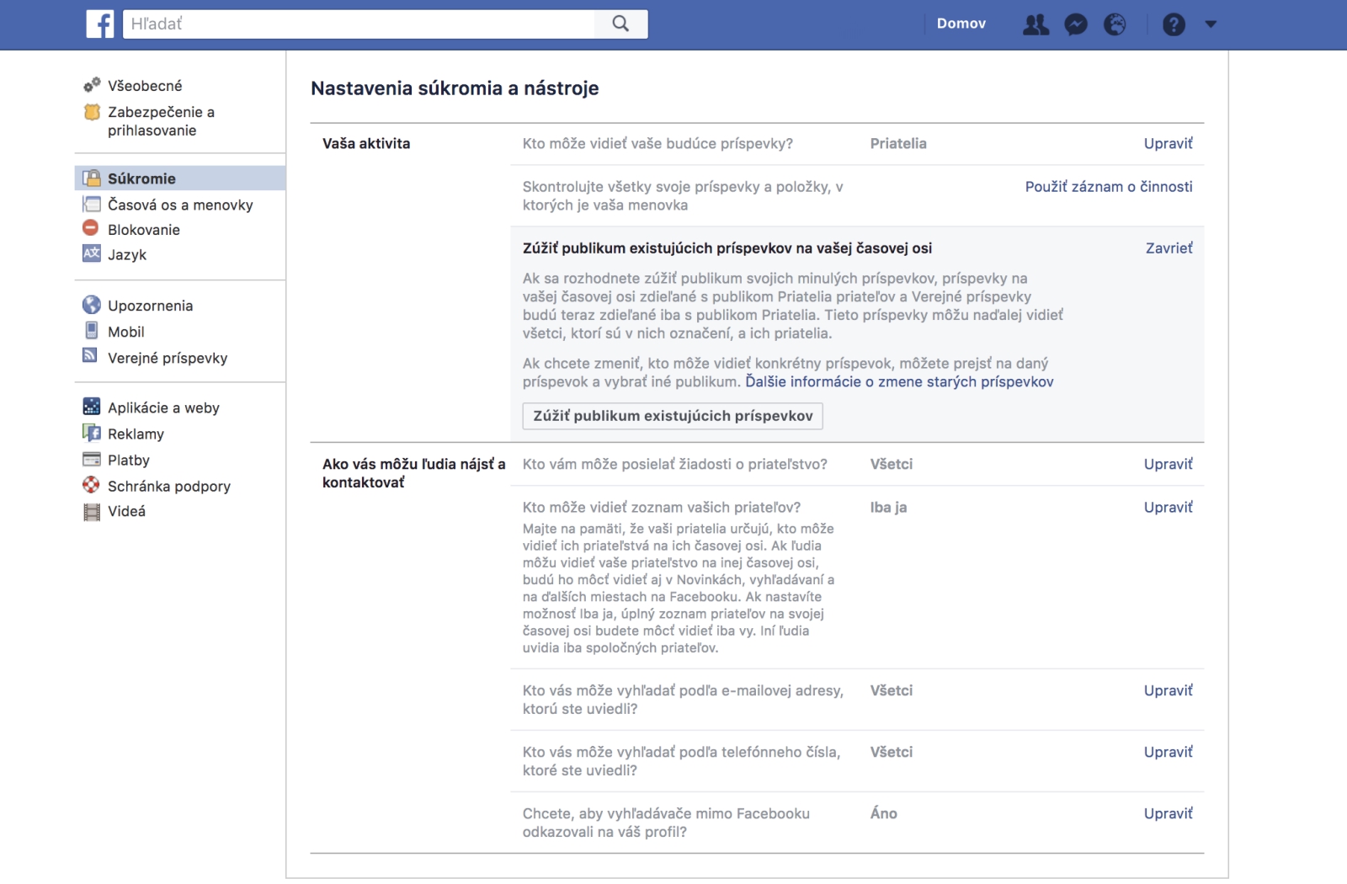This screenshot has height=884, width=1347.
Task: Click Iba ja value for friends list
Action: (x=888, y=507)
